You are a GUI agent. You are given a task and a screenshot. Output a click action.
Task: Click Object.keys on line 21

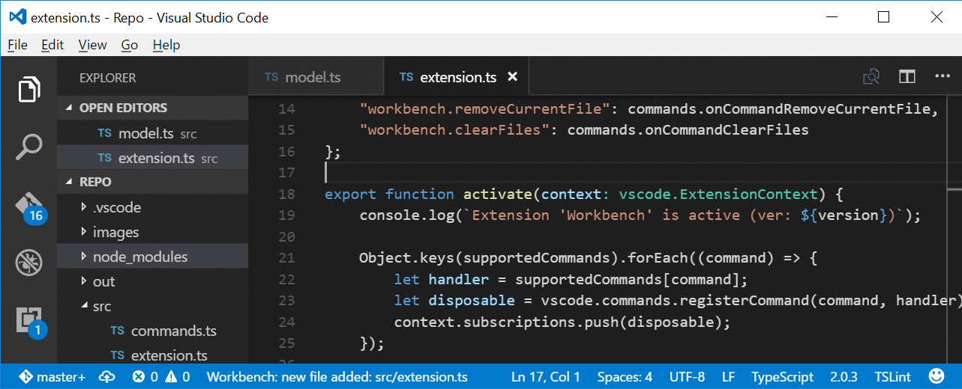[x=406, y=258]
